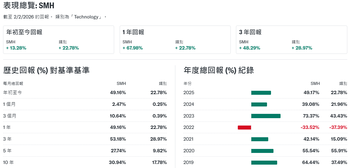Click the green bar for year 2024
This screenshot has width=351, height=168.
259,104
